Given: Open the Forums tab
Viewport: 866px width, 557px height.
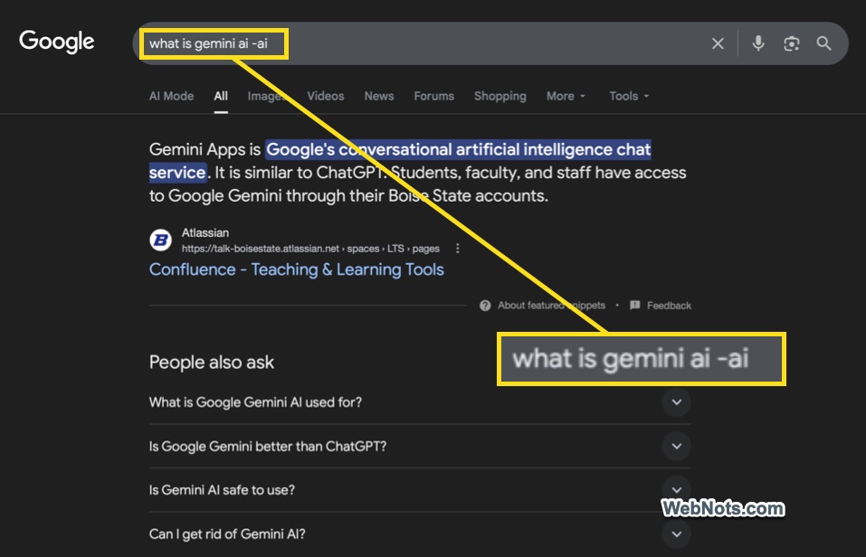Looking at the screenshot, I should pyautogui.click(x=434, y=96).
